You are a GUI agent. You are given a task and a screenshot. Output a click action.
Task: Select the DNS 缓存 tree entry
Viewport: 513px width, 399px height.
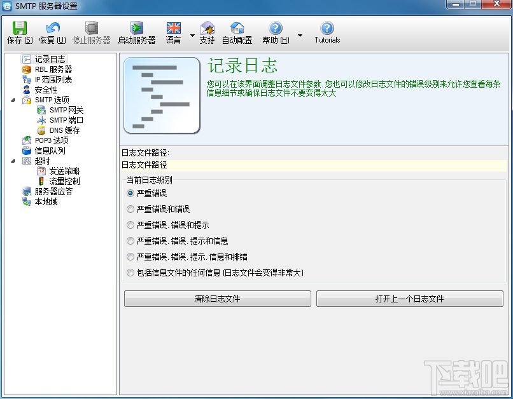pyautogui.click(x=65, y=130)
